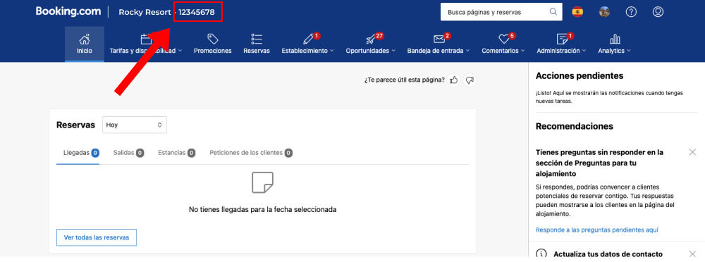Click the thumbs up feedback icon
705x262 pixels.
tap(453, 80)
